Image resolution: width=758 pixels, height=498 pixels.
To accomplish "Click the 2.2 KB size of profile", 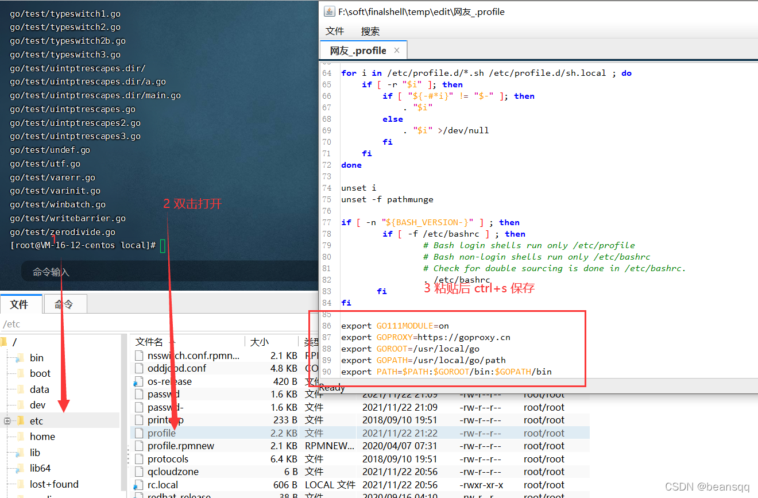I will pyautogui.click(x=284, y=433).
